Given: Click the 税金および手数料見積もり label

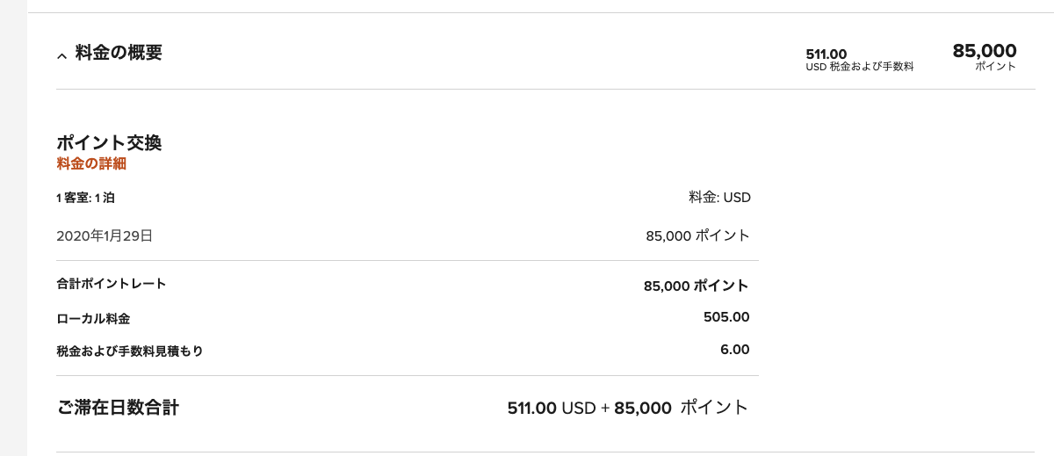Looking at the screenshot, I should tap(129, 351).
